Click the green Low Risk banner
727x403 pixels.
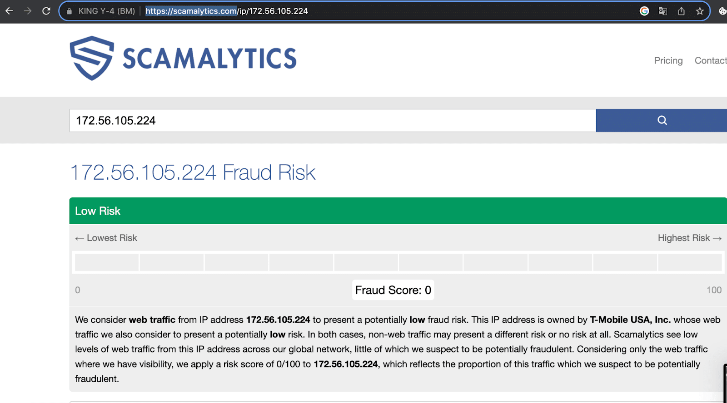(398, 211)
